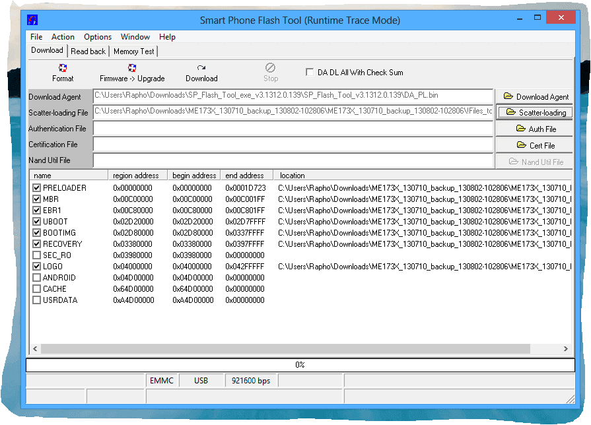Click the Download Agent browse button
Image resolution: width=591 pixels, height=425 pixels.
(536, 97)
